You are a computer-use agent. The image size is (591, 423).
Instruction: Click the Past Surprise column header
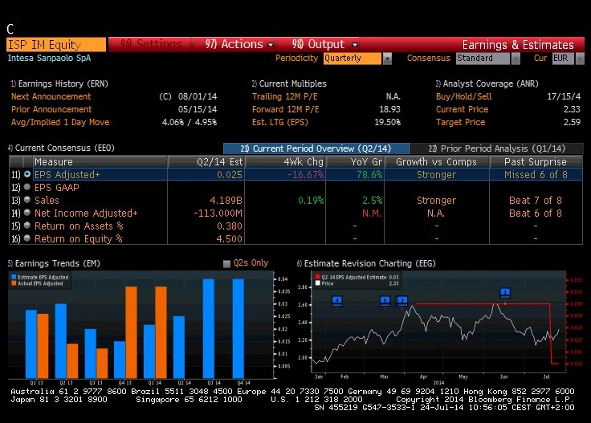pos(536,161)
